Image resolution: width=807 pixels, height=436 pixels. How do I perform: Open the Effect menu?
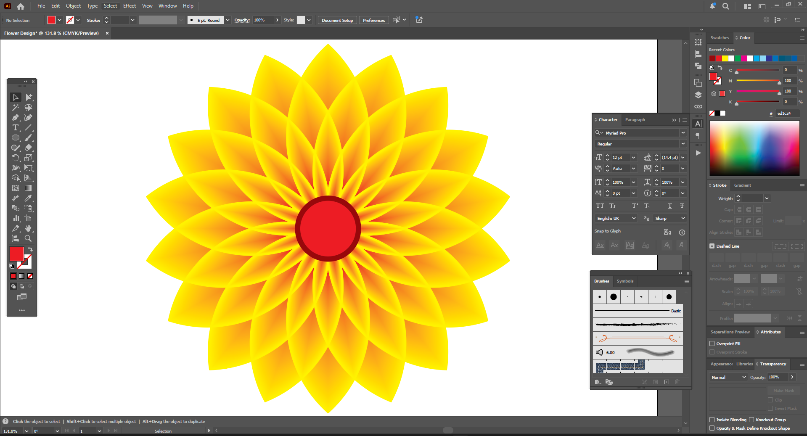[129, 6]
